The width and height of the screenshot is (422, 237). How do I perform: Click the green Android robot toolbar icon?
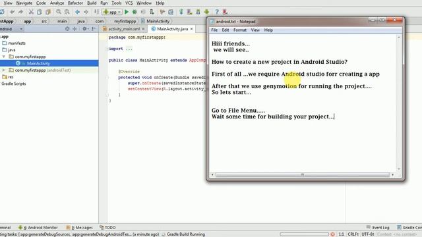(206, 12)
